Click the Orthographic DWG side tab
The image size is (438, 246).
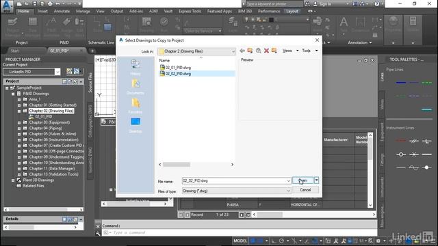pos(90,121)
